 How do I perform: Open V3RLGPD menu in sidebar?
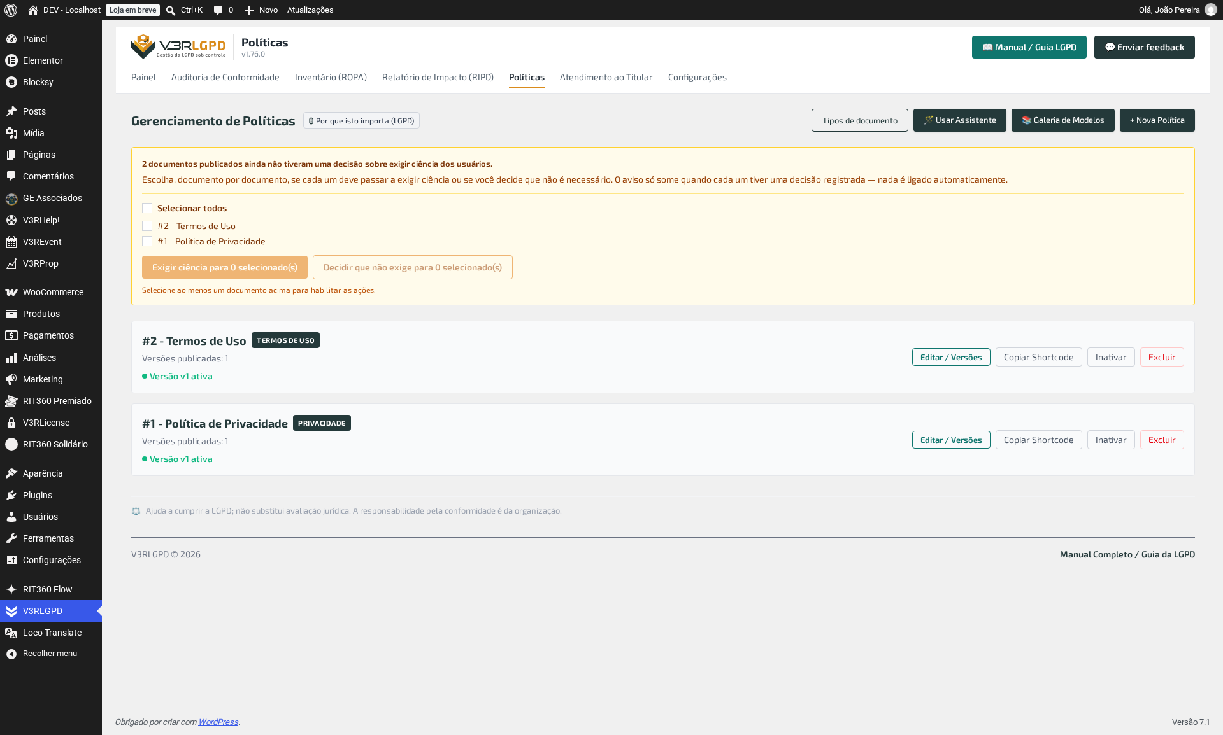coord(51,611)
